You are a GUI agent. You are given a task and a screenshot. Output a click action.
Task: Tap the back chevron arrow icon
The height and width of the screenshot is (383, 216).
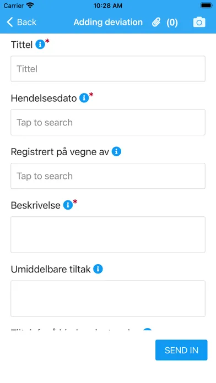pyautogui.click(x=10, y=22)
